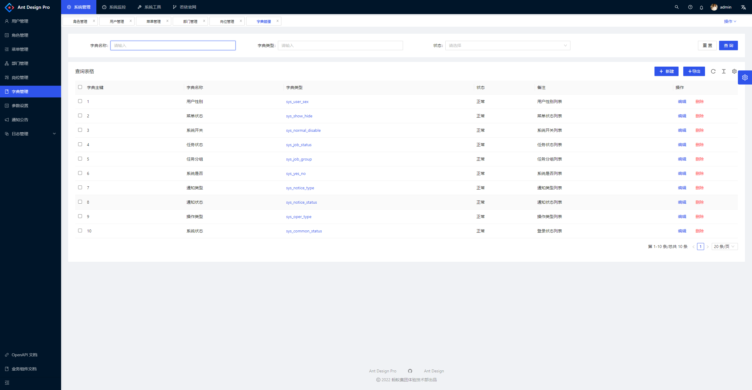Close the 角色管理 tab
Viewport: 752px width, 390px height.
pyautogui.click(x=94, y=21)
